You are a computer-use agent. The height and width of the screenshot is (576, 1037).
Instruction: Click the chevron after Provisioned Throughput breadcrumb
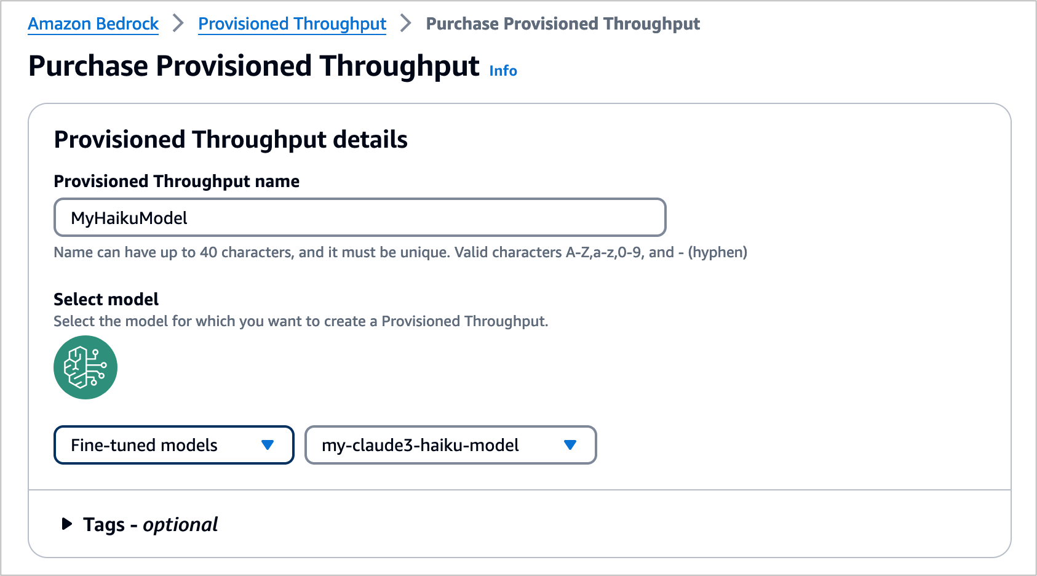click(406, 23)
